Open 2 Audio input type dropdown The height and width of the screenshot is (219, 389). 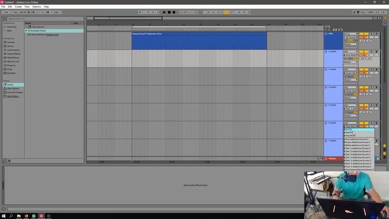click(351, 52)
